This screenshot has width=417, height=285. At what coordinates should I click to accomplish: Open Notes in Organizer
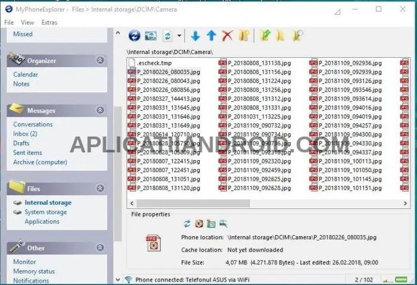click(21, 84)
